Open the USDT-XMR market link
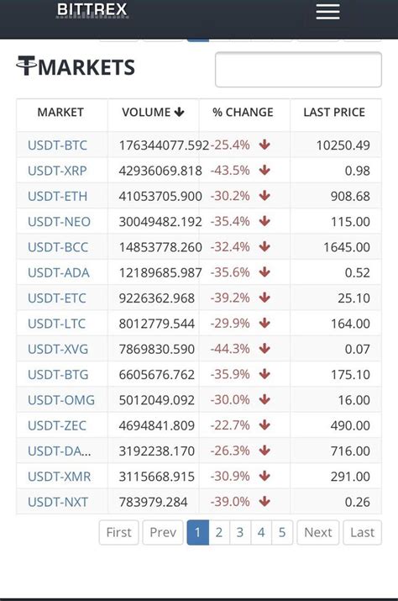The image size is (398, 601). pyautogui.click(x=59, y=477)
